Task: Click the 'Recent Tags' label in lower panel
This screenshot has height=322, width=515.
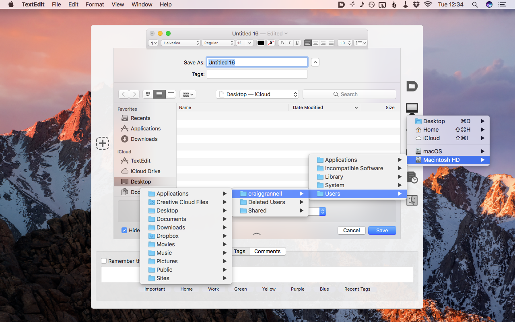Action: point(357,289)
